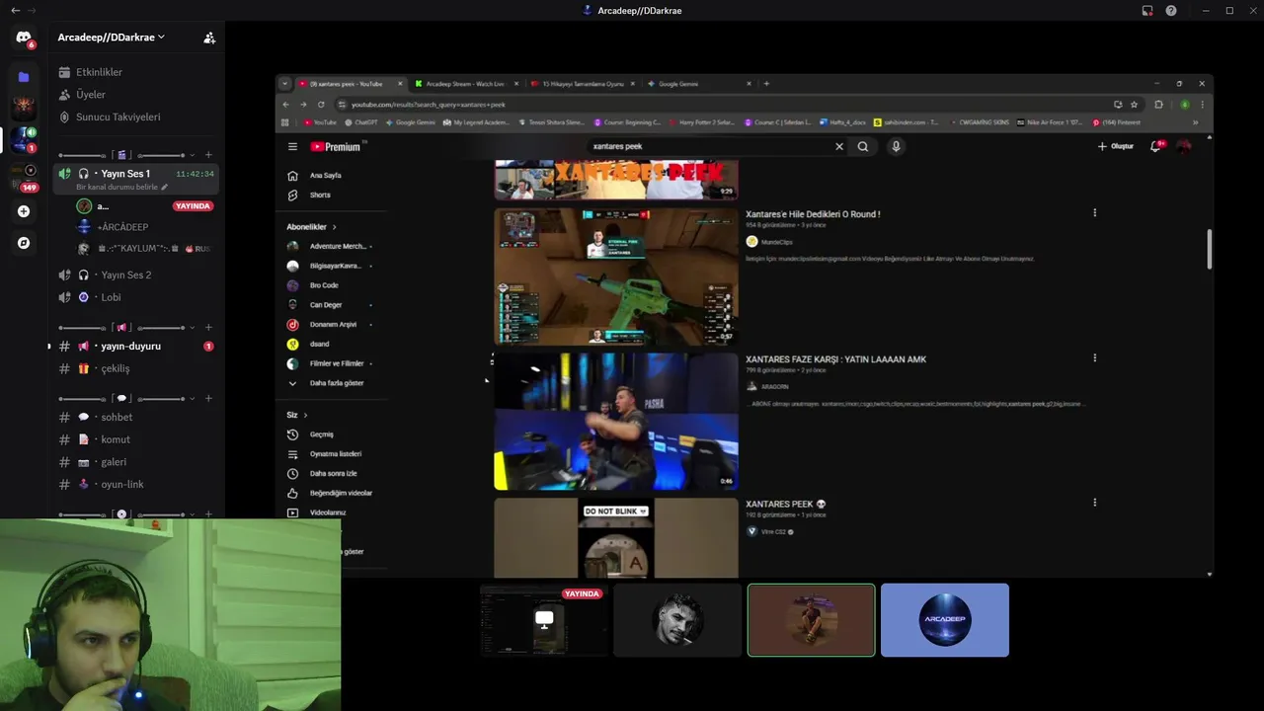Click browser reload button in stream

pyautogui.click(x=321, y=105)
